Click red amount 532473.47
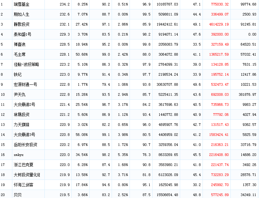Screen dimensions: 259x198 coord(220,84)
